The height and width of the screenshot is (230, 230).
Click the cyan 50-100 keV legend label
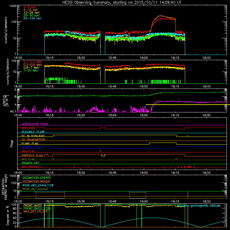[32, 18]
